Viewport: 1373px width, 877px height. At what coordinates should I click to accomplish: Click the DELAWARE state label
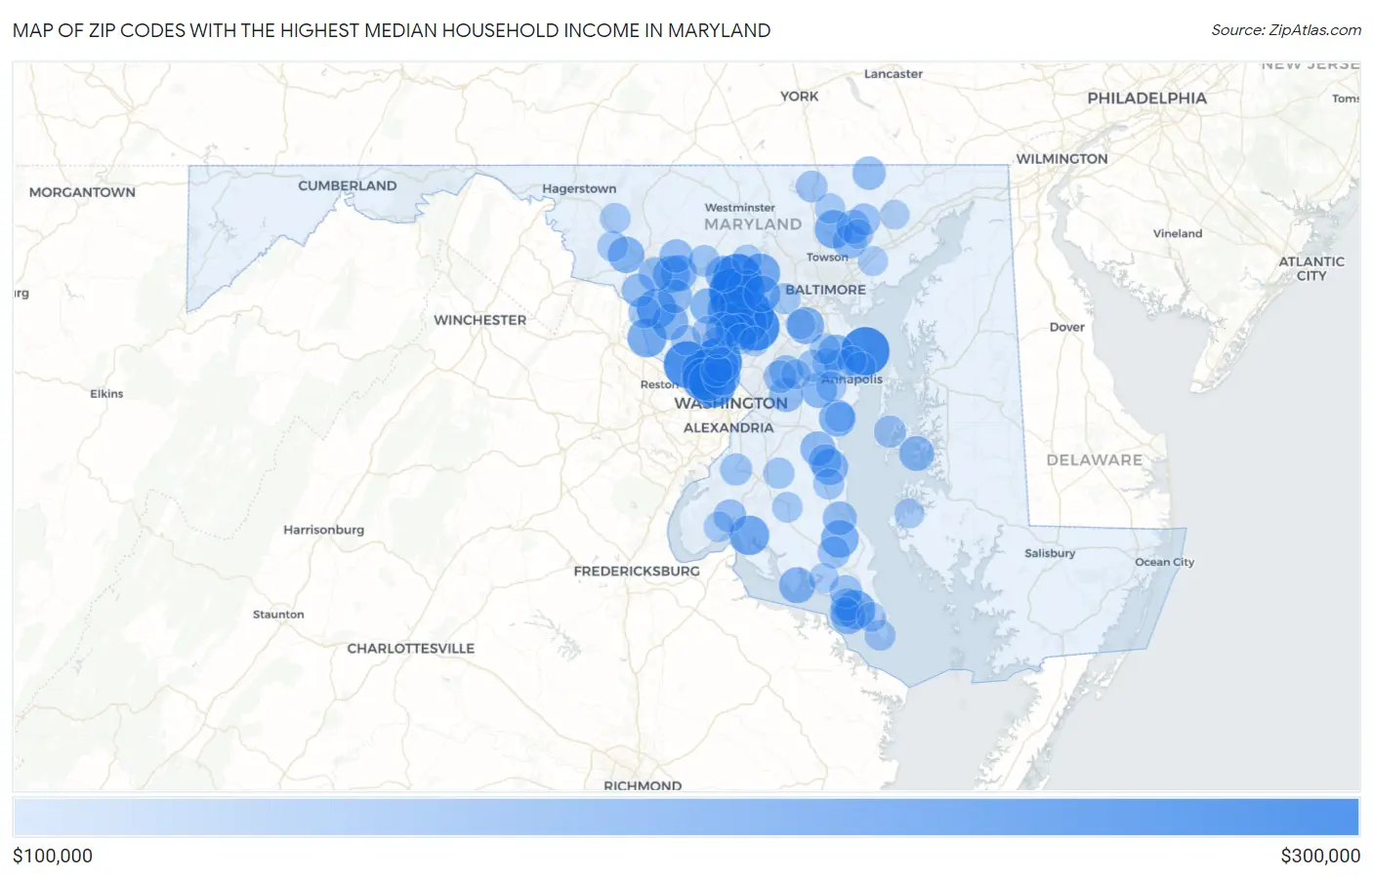[1094, 459]
